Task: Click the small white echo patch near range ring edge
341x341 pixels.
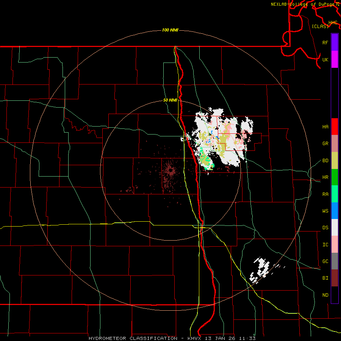Action: click(261, 270)
